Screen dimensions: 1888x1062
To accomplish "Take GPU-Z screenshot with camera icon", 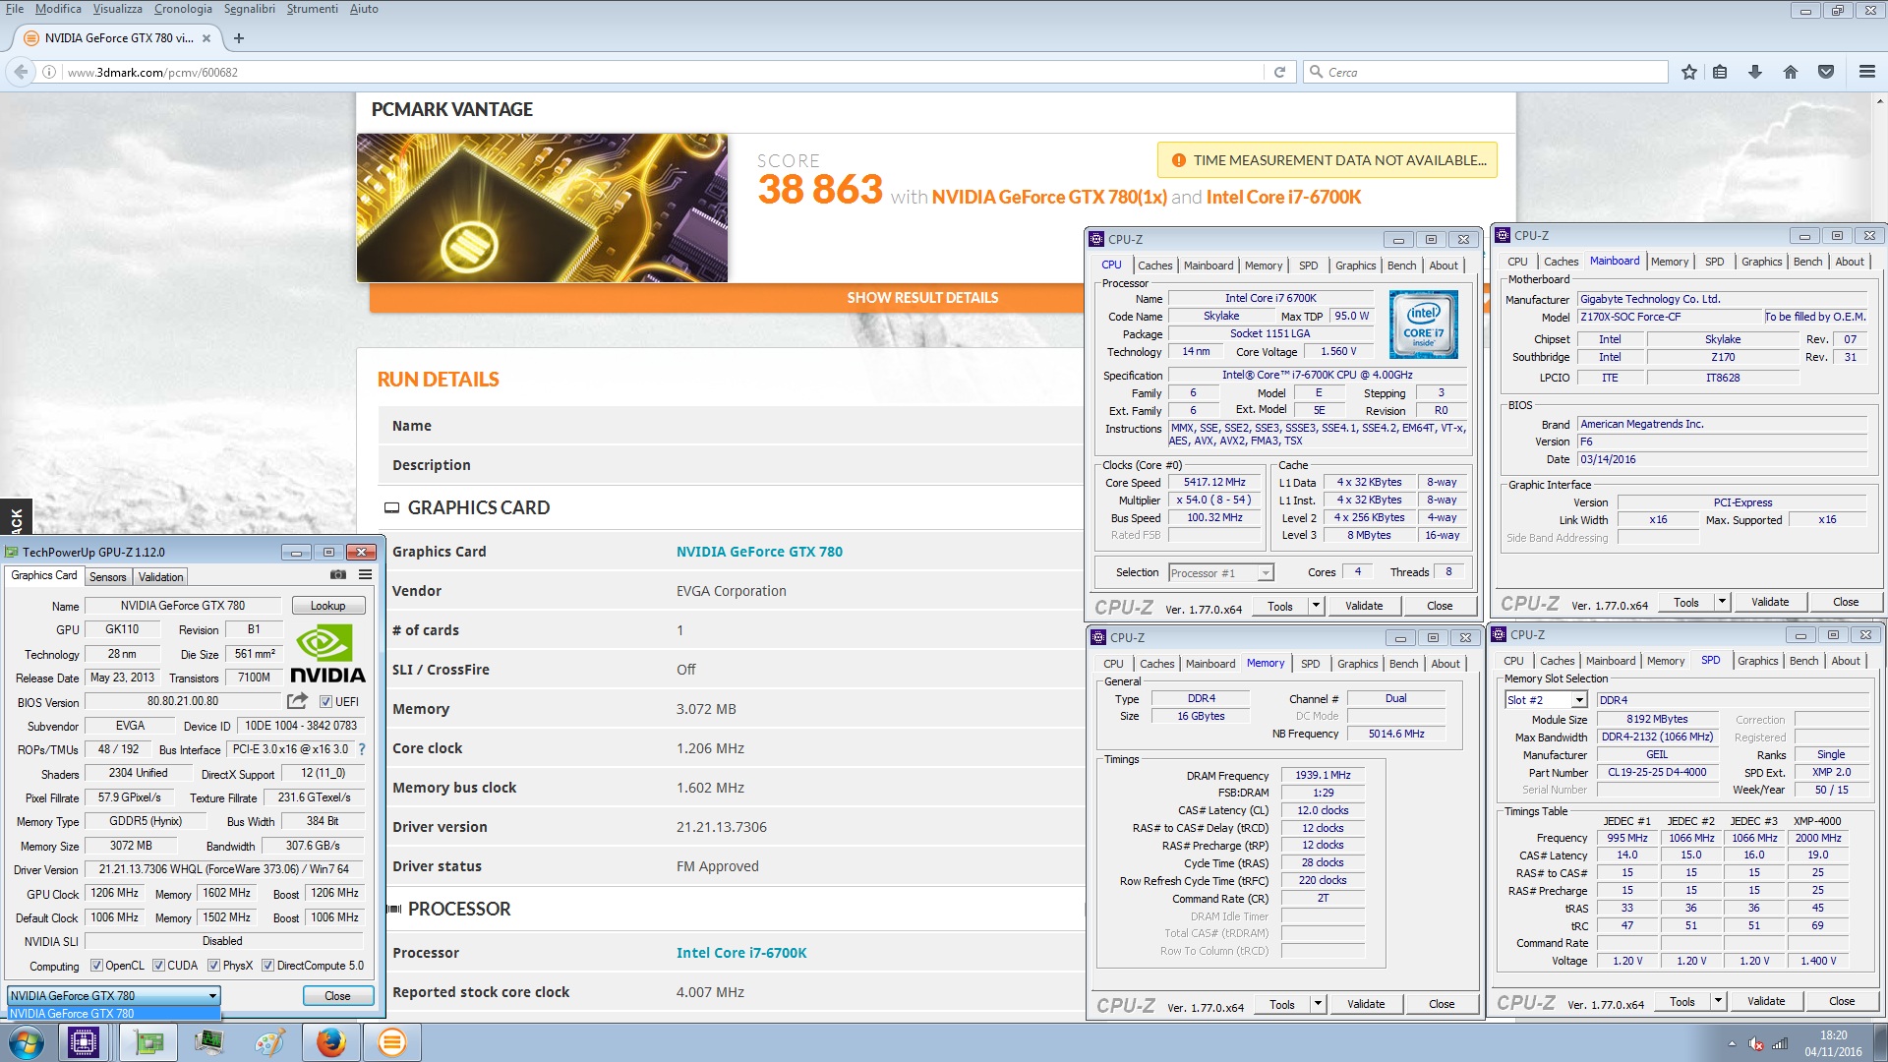I will pyautogui.click(x=338, y=575).
